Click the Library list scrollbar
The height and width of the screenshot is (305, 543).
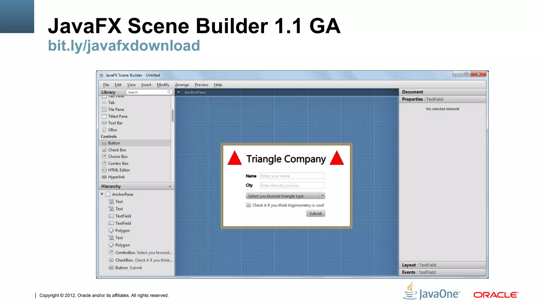tap(173, 116)
